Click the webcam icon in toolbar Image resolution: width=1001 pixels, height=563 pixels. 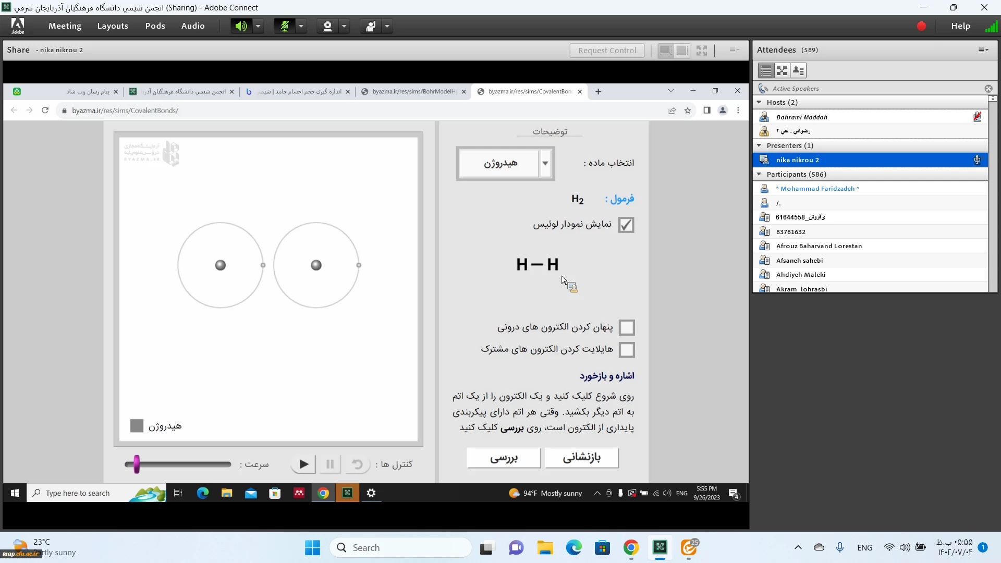(x=327, y=26)
